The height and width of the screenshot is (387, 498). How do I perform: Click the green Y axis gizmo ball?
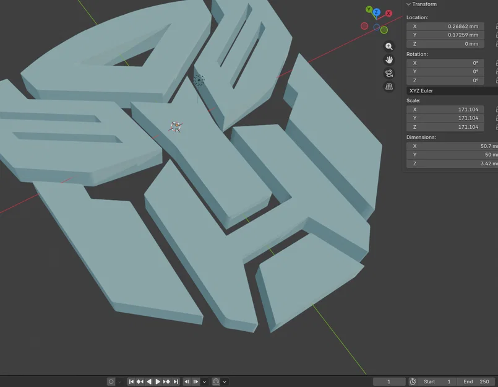point(369,9)
